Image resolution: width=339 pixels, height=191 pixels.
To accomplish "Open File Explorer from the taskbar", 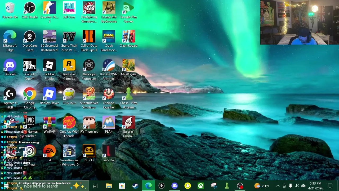I will [x=109, y=186].
